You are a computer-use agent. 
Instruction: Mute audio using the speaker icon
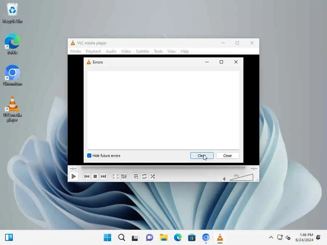pos(224,179)
